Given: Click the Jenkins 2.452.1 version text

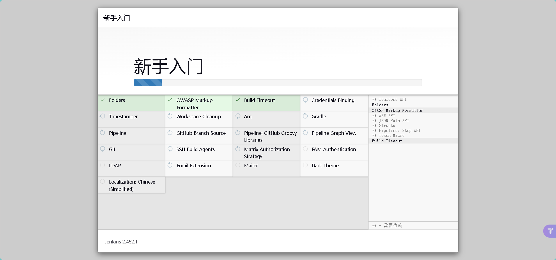Looking at the screenshot, I should 121,242.
